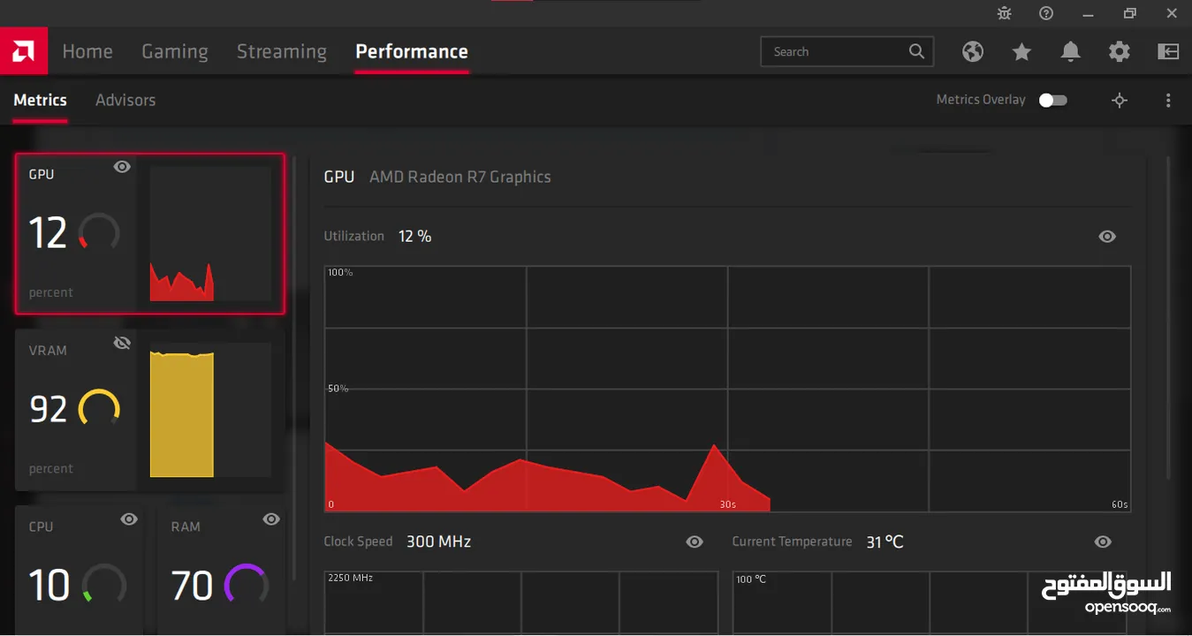Viewport: 1192px width, 636px height.
Task: Click the VRAM mini yellow graph
Action: tap(210, 410)
